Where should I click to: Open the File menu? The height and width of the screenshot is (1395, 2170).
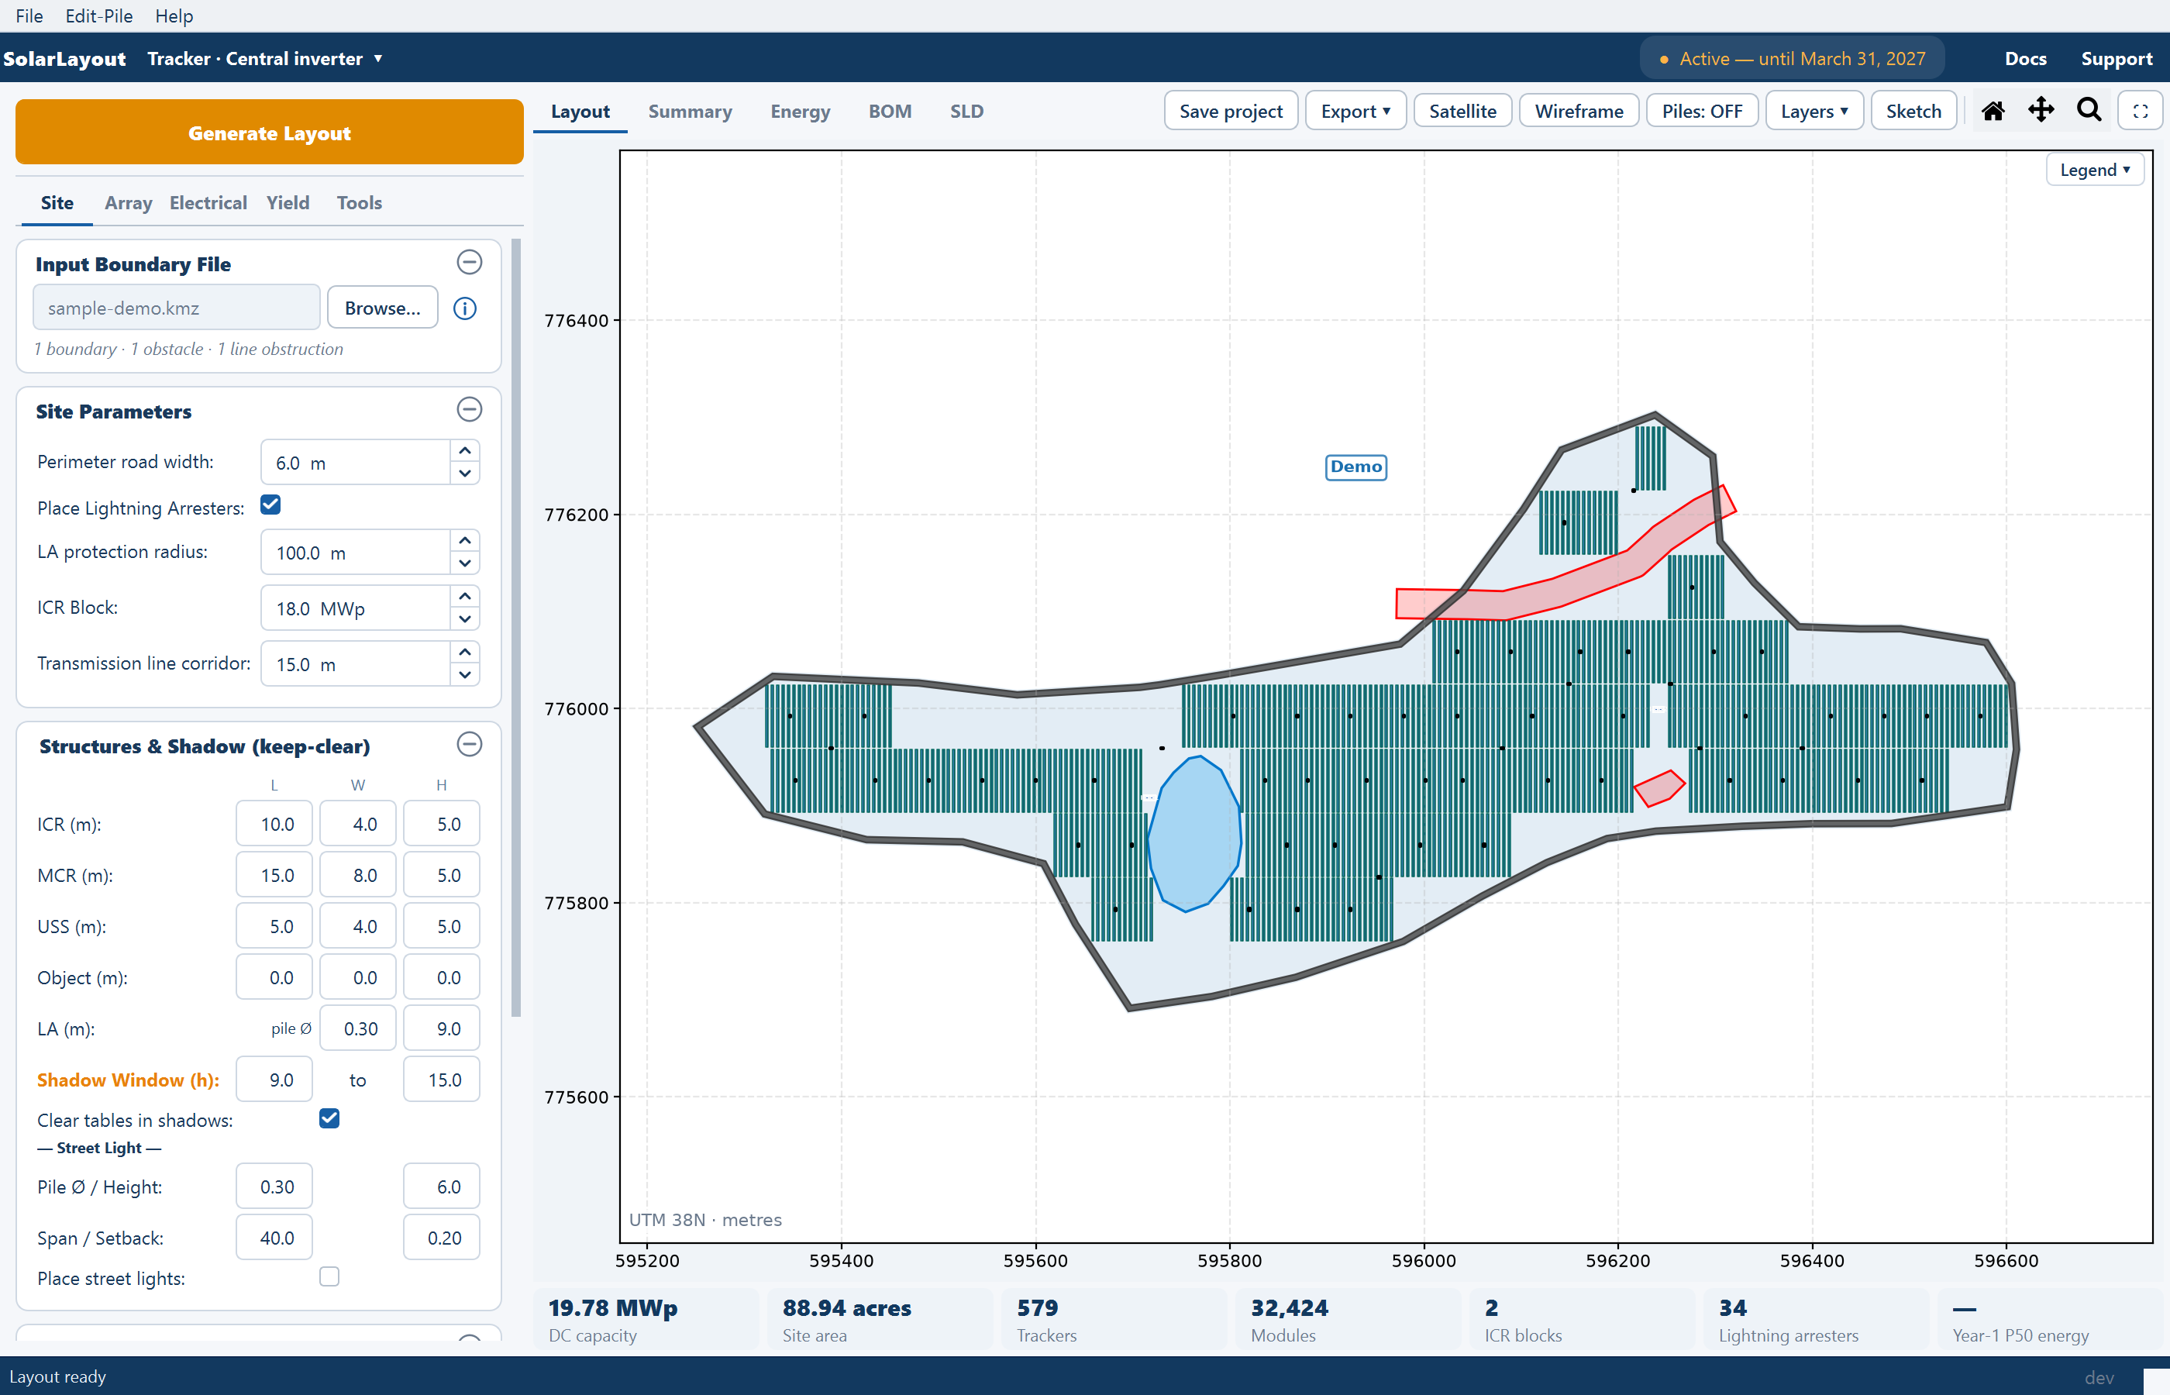pos(29,15)
